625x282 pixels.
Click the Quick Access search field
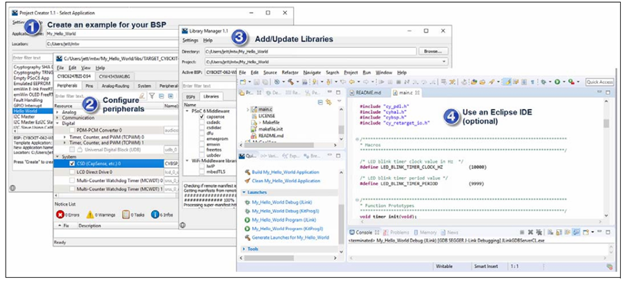(599, 82)
